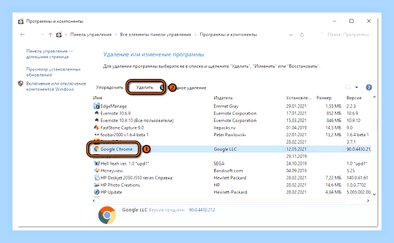Viewport: 394px width, 243px height.
Task: Click the Peter Pawlowski publisher cell
Action: (x=229, y=135)
